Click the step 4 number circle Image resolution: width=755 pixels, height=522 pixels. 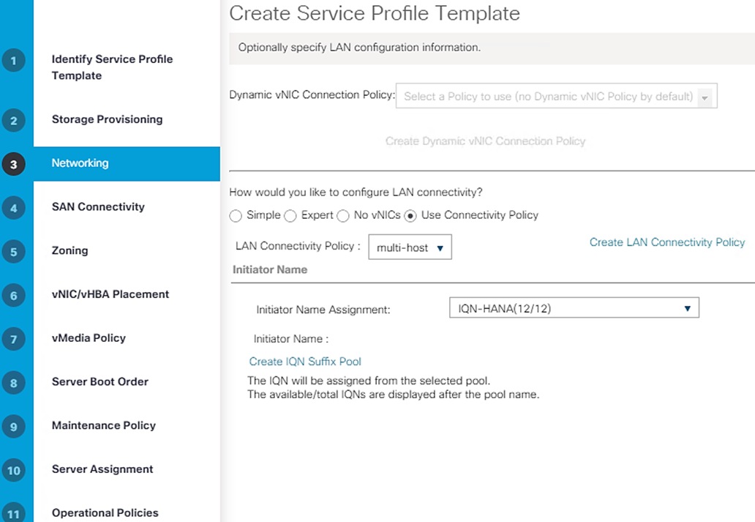click(14, 208)
